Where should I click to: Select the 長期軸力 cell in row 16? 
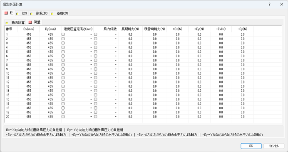[130, 99]
